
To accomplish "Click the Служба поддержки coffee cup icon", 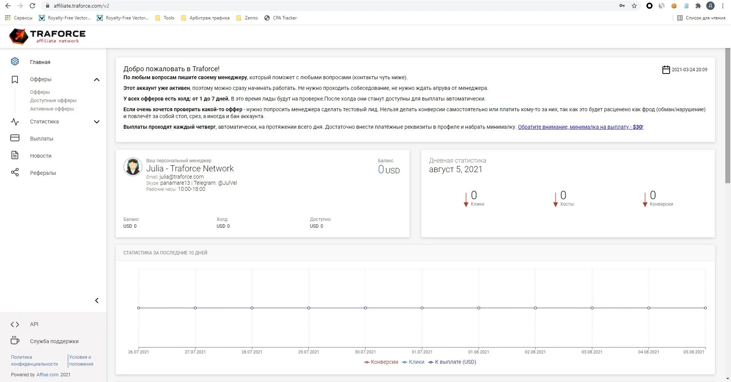I will (x=15, y=340).
